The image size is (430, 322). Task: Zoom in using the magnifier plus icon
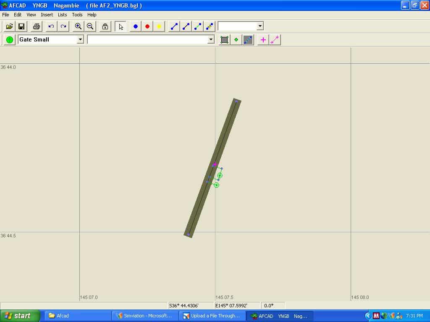tap(78, 26)
